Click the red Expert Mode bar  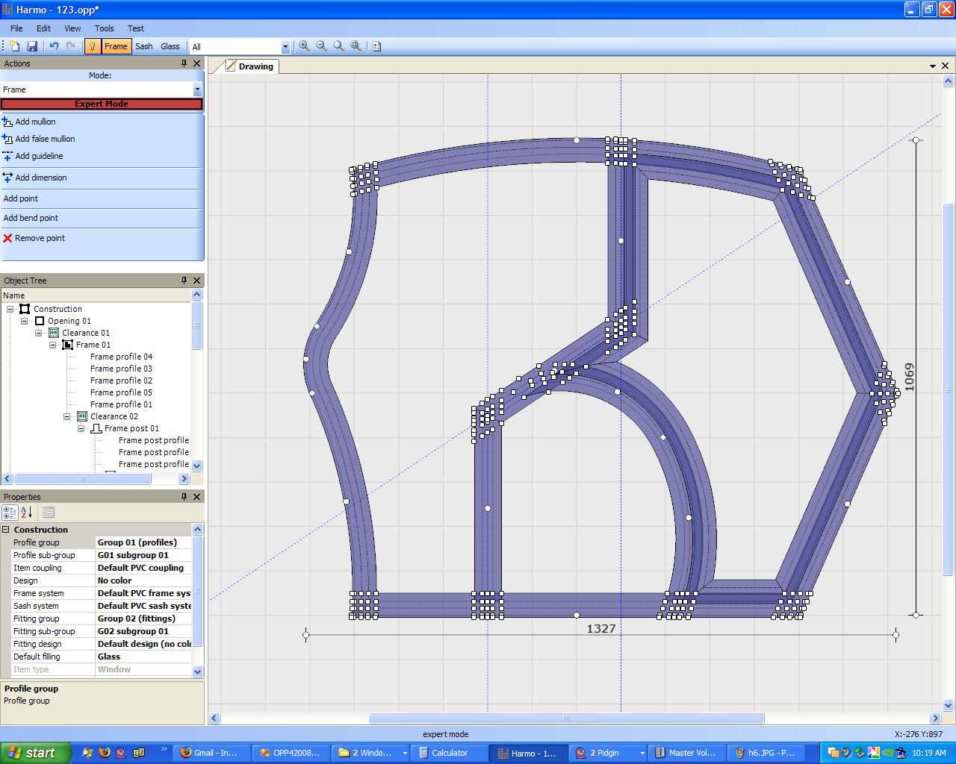pos(102,104)
